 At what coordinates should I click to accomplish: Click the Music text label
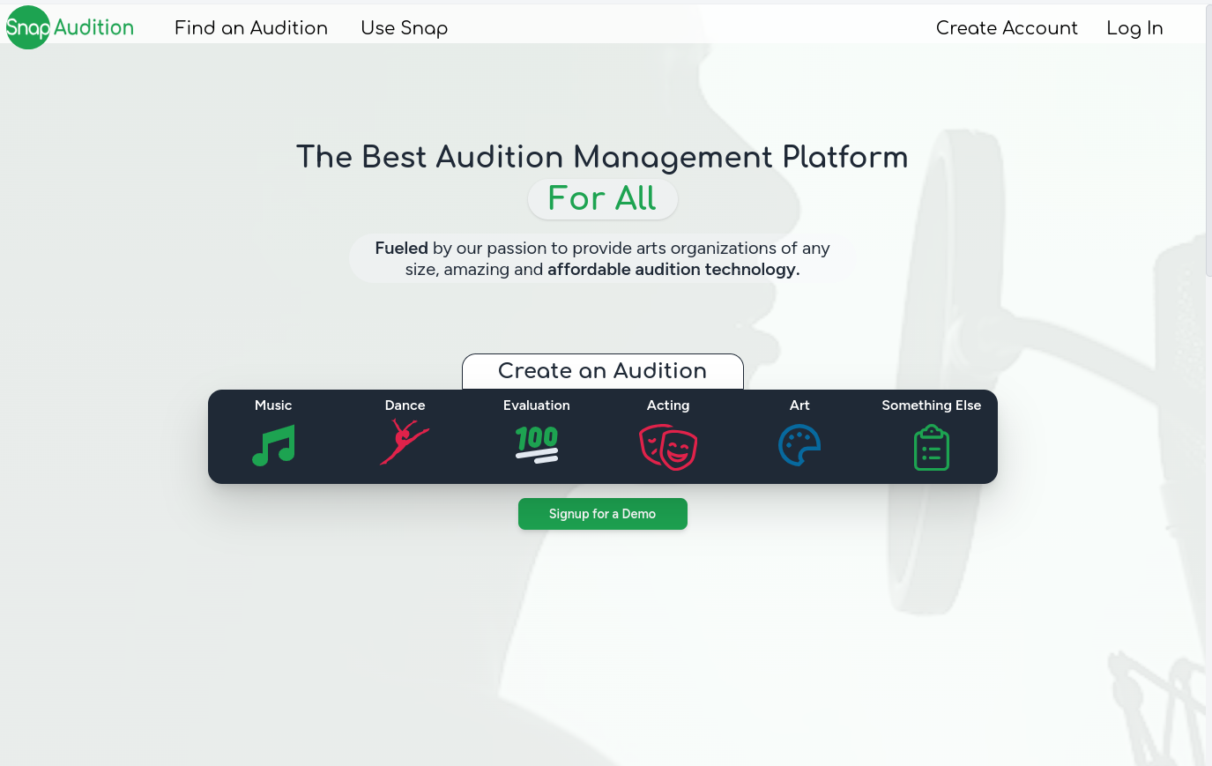pos(273,405)
